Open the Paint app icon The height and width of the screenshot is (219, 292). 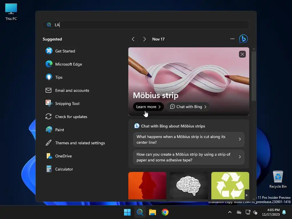[49, 130]
